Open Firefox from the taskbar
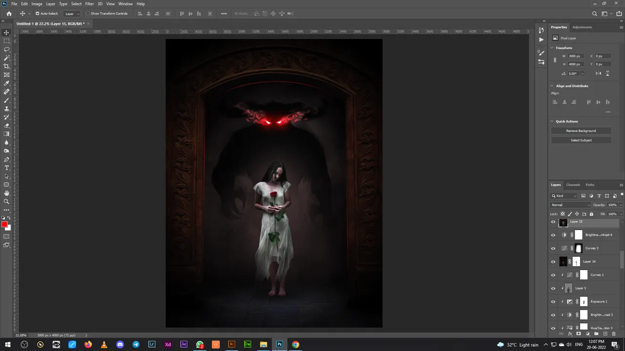The height and width of the screenshot is (351, 625). coord(88,344)
